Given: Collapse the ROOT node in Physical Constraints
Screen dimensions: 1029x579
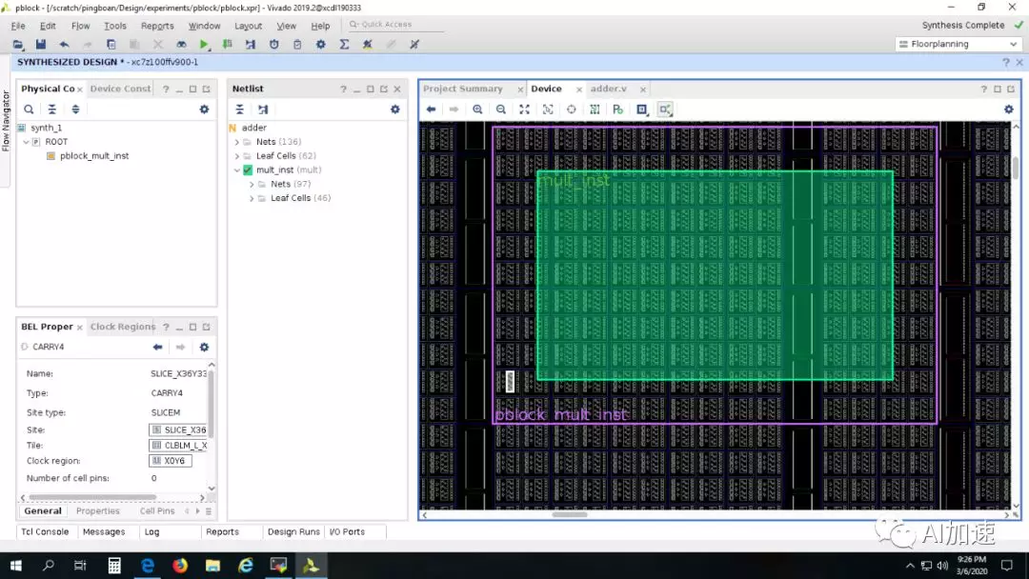Looking at the screenshot, I should click(27, 142).
